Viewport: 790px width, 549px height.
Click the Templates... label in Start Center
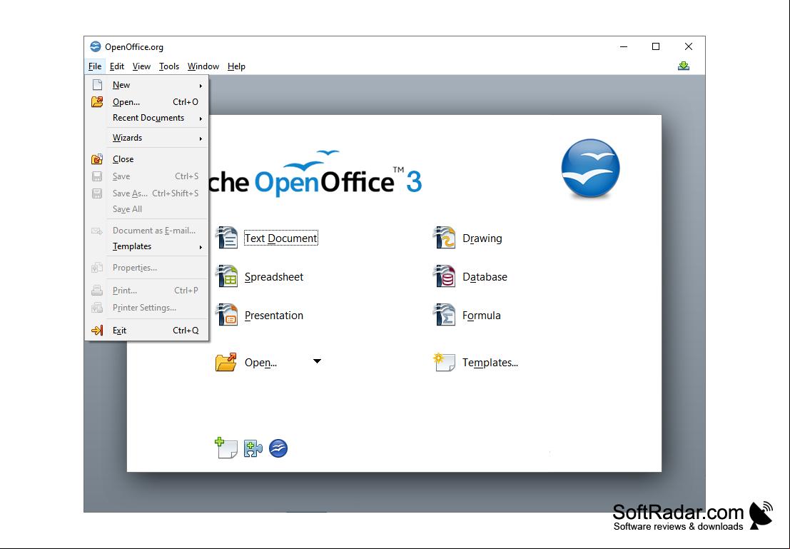490,363
